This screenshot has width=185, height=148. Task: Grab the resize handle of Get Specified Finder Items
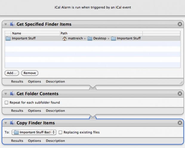pos(181,83)
